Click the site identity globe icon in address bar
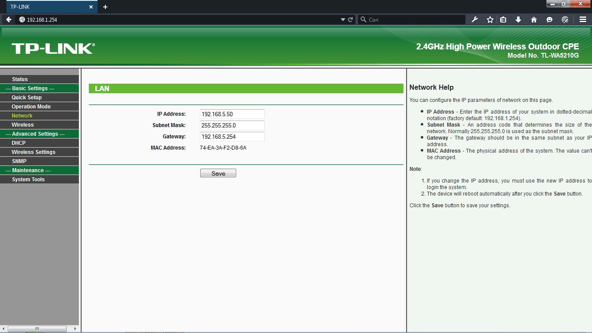 point(22,20)
